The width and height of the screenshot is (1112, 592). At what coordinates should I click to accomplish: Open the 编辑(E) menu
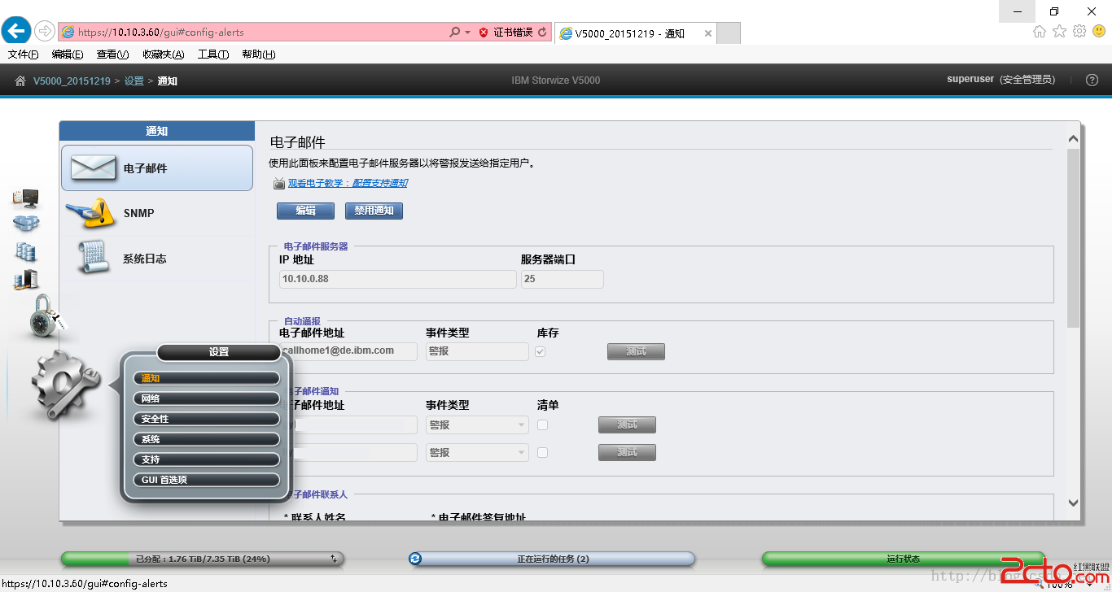point(68,54)
